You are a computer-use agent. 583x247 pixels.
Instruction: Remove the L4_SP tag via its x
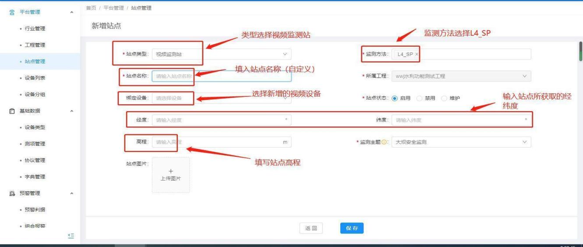pos(417,54)
